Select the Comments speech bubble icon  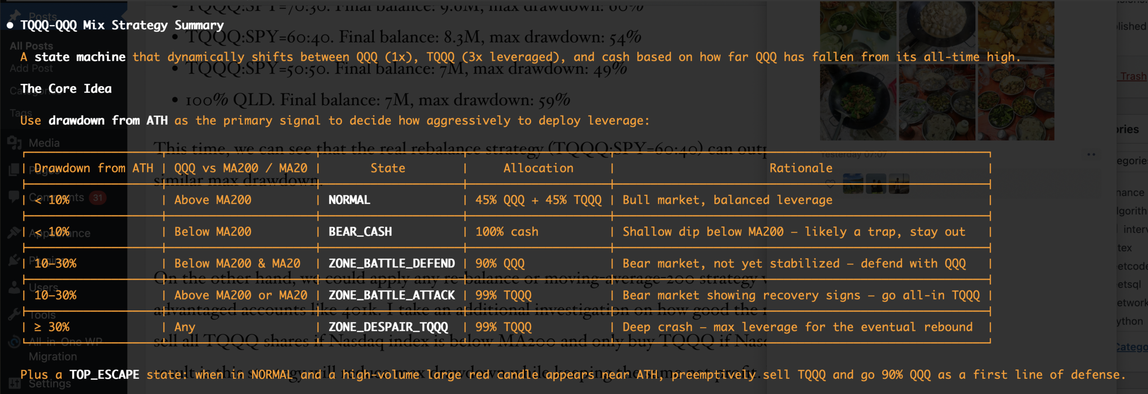pyautogui.click(x=14, y=197)
